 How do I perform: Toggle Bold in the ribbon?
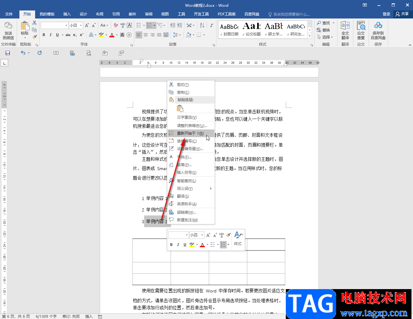click(44, 35)
